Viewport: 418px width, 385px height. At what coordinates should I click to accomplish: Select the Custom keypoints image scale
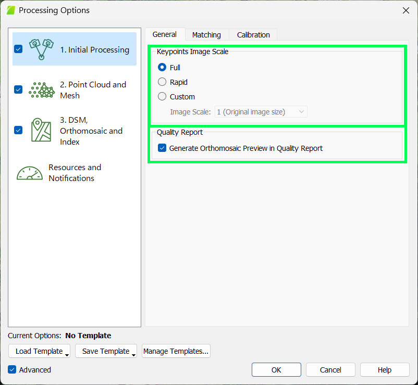[x=162, y=96]
